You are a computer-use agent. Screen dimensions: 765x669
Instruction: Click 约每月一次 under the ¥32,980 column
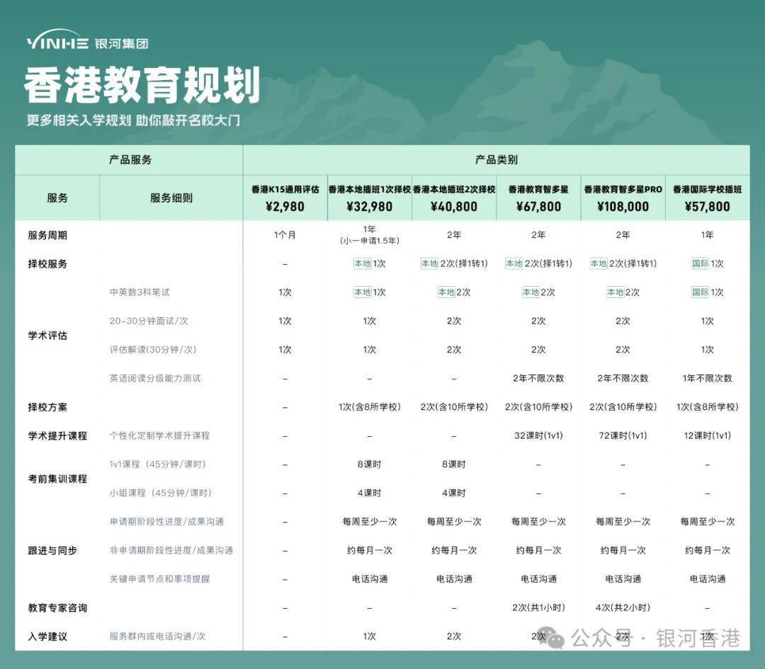pos(369,551)
